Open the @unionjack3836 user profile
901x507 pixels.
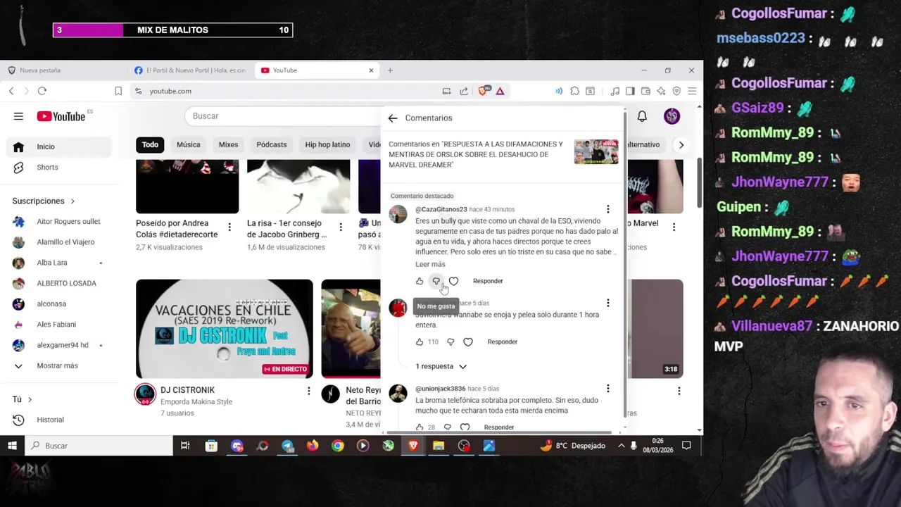pos(440,389)
